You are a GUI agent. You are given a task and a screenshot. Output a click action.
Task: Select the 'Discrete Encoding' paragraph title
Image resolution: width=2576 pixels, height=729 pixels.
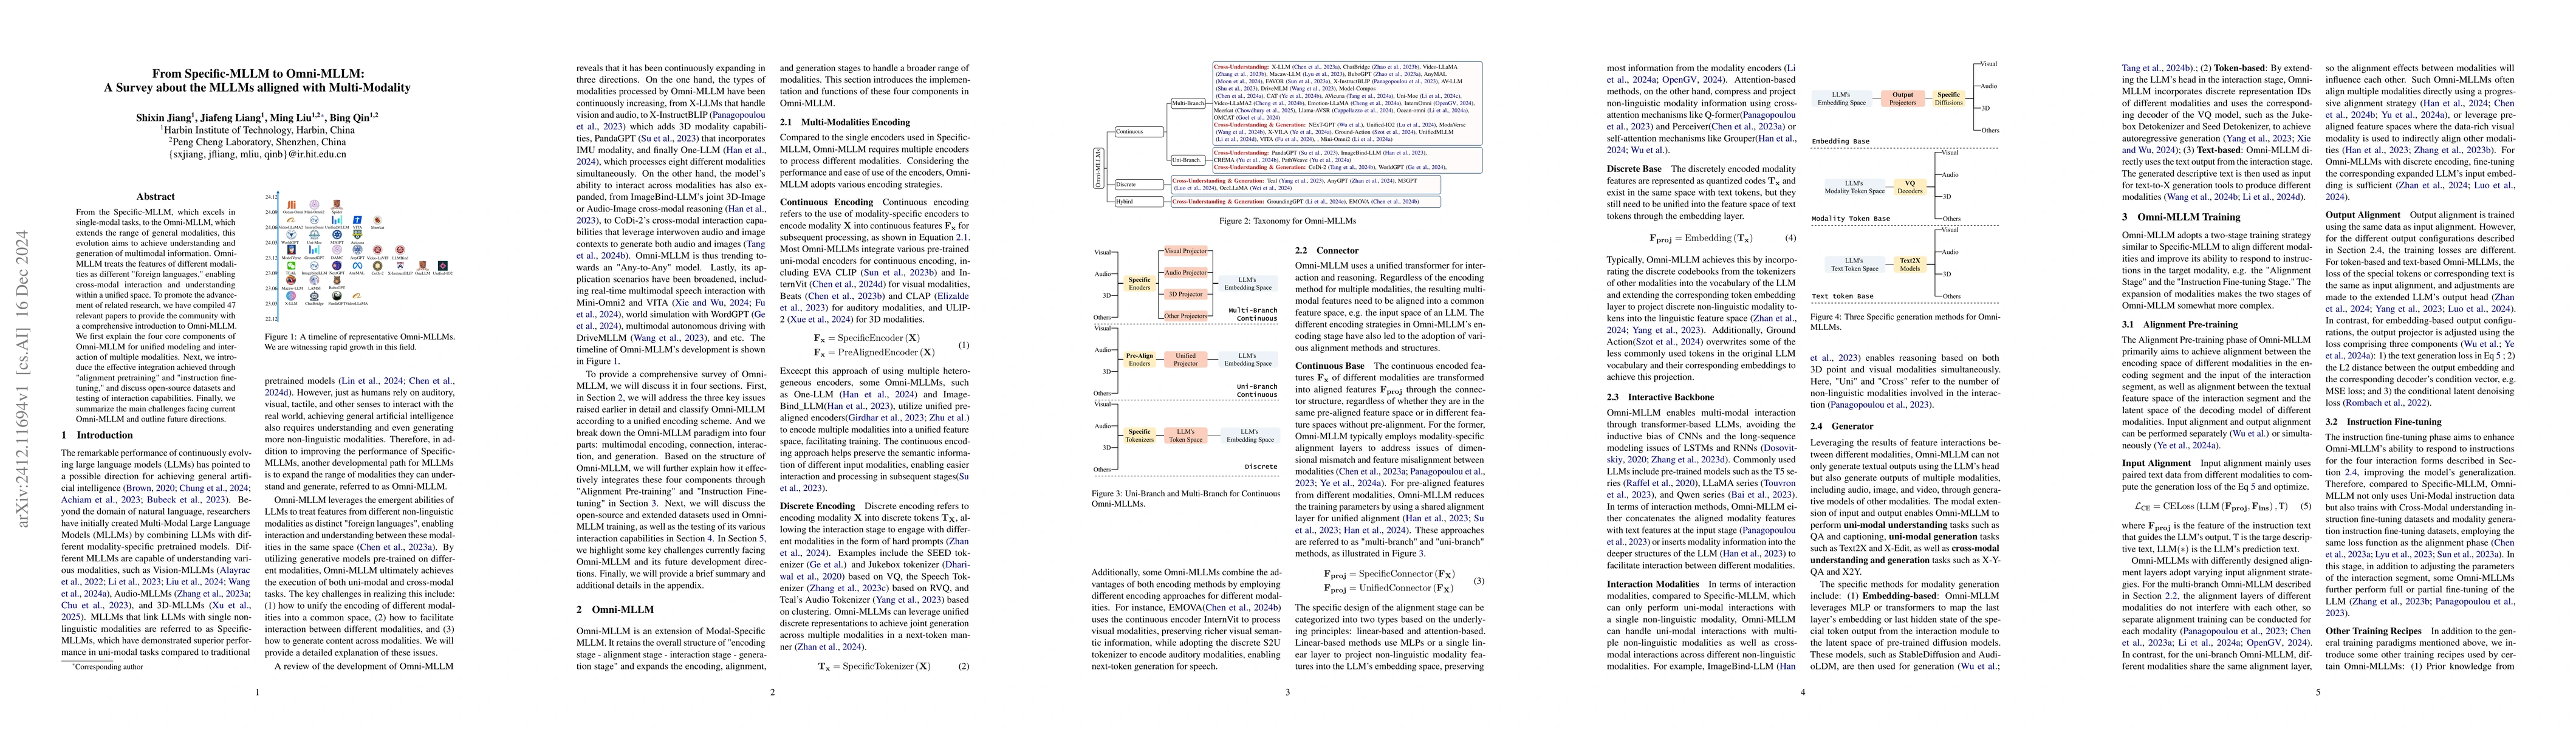817,506
